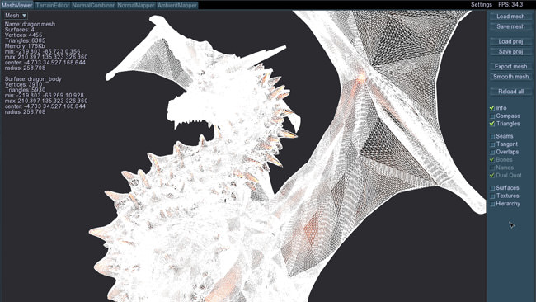Image resolution: width=536 pixels, height=302 pixels.
Task: Click the FPS: 34.3 readout
Action: (510, 4)
